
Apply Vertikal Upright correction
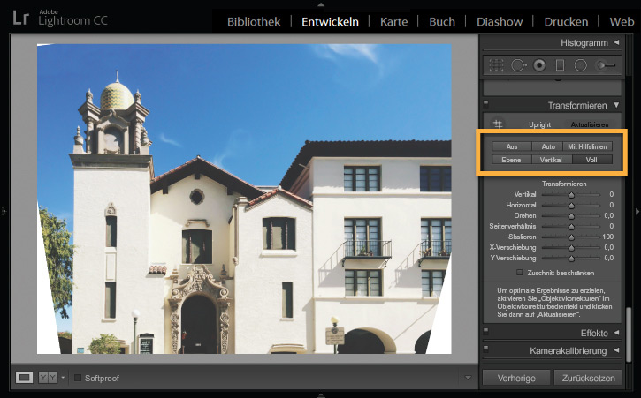click(551, 160)
